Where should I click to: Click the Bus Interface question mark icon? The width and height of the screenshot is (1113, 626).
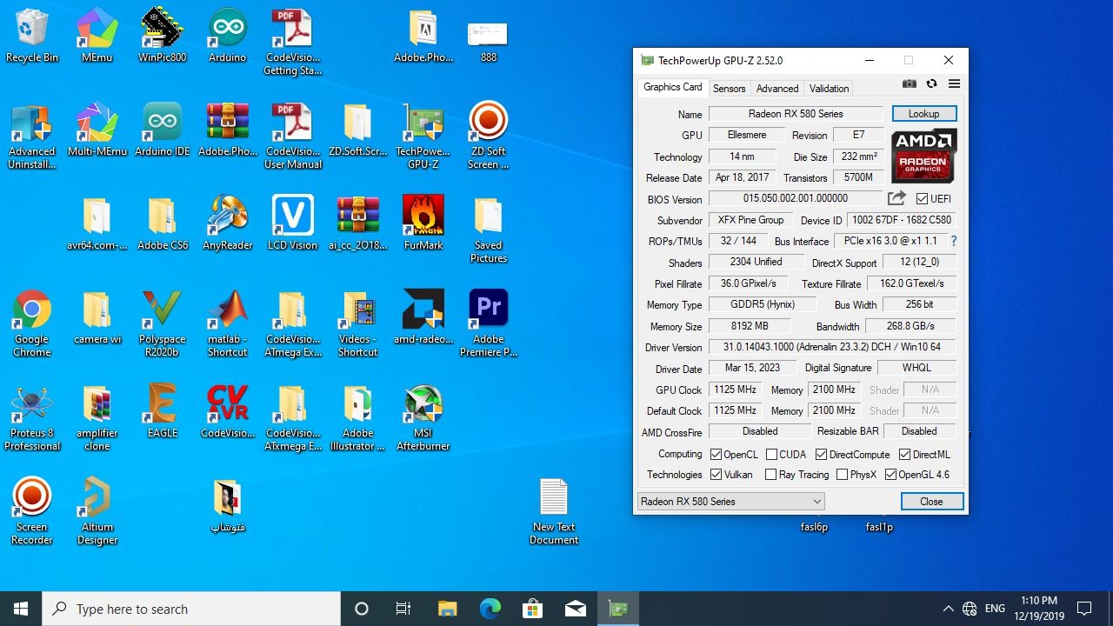pos(953,241)
